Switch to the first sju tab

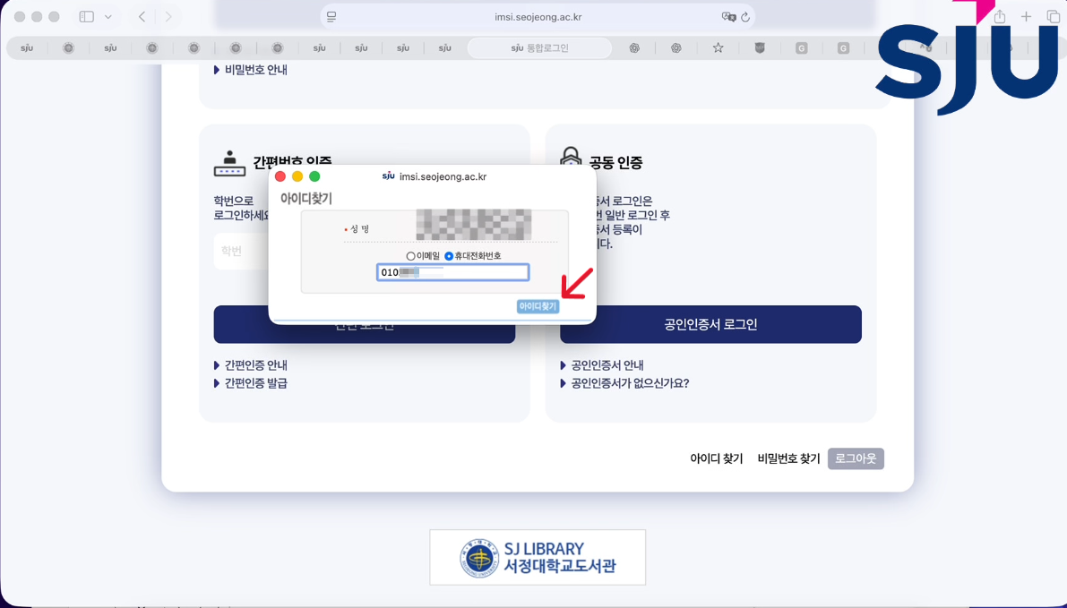point(27,48)
